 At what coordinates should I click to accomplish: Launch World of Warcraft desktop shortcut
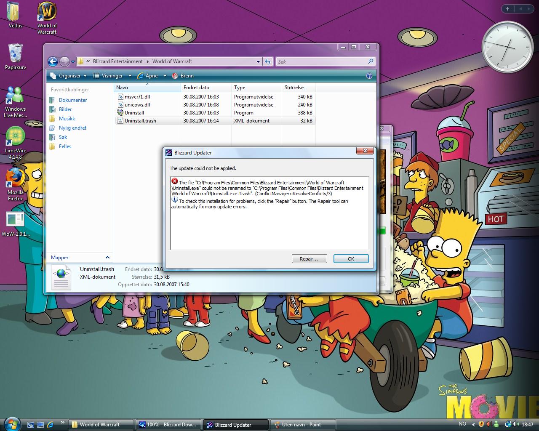pyautogui.click(x=47, y=12)
